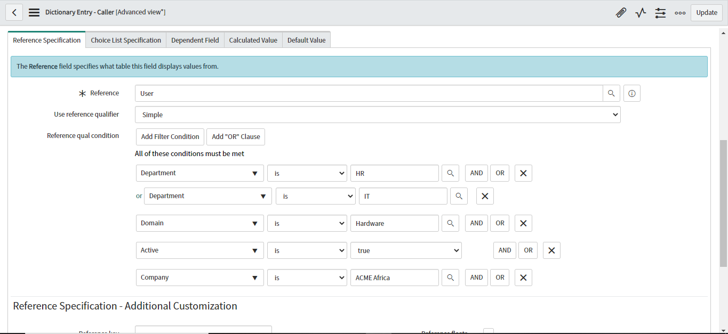728x334 pixels.
Task: Click the Update button
Action: click(706, 12)
